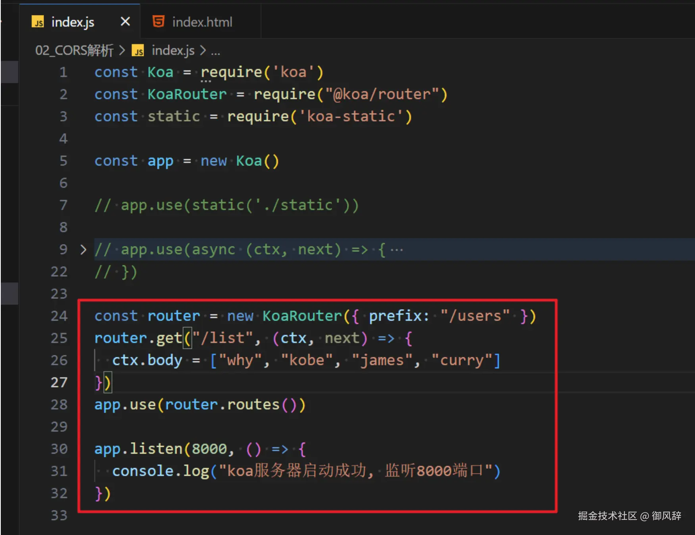Click the require call on line 1
Image resolution: width=695 pixels, height=535 pixels.
(x=231, y=72)
